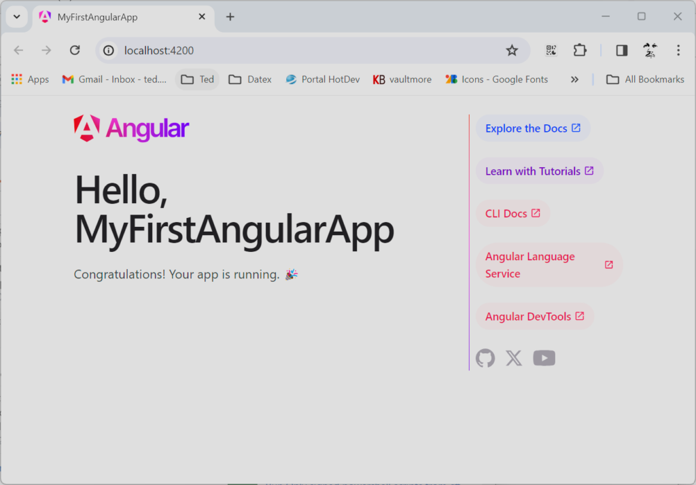Open the Extensions puzzle icon
This screenshot has width=696, height=485.
point(579,50)
